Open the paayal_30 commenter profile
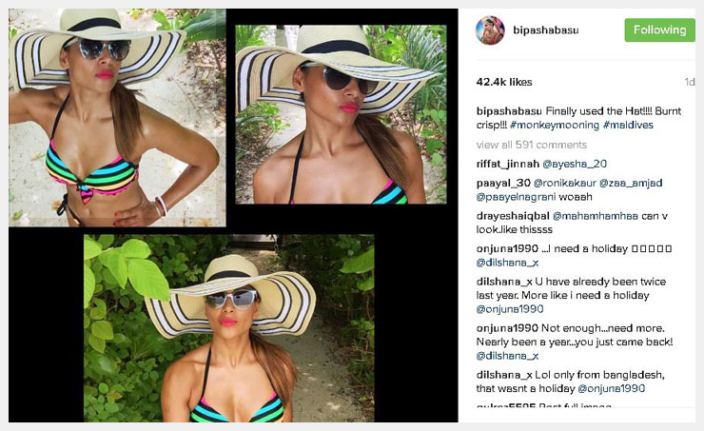This screenshot has height=431, width=704. click(x=503, y=183)
